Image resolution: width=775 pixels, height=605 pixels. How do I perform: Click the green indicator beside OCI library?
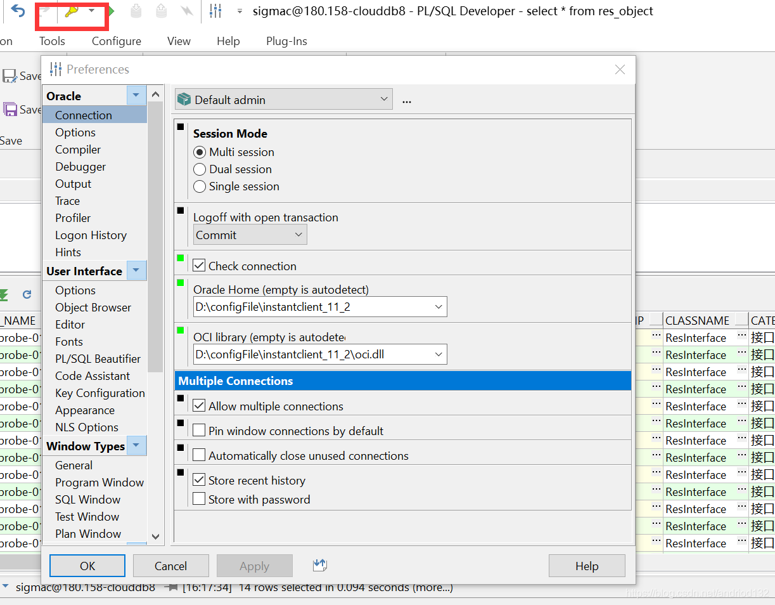(181, 330)
